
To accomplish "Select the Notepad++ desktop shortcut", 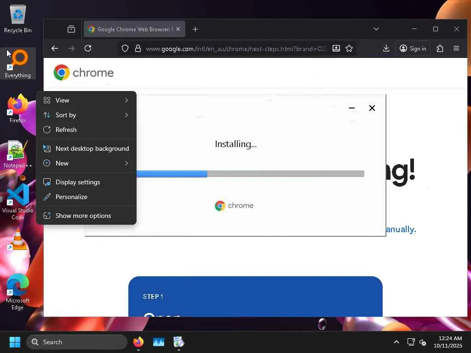I will click(x=18, y=154).
